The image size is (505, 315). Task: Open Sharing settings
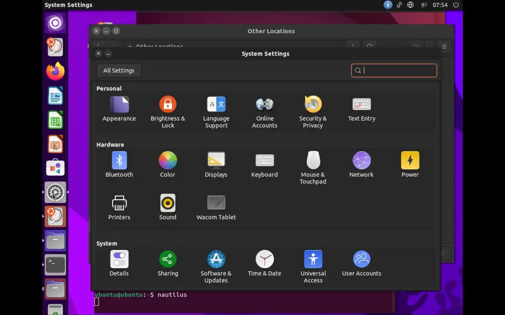pyautogui.click(x=168, y=264)
